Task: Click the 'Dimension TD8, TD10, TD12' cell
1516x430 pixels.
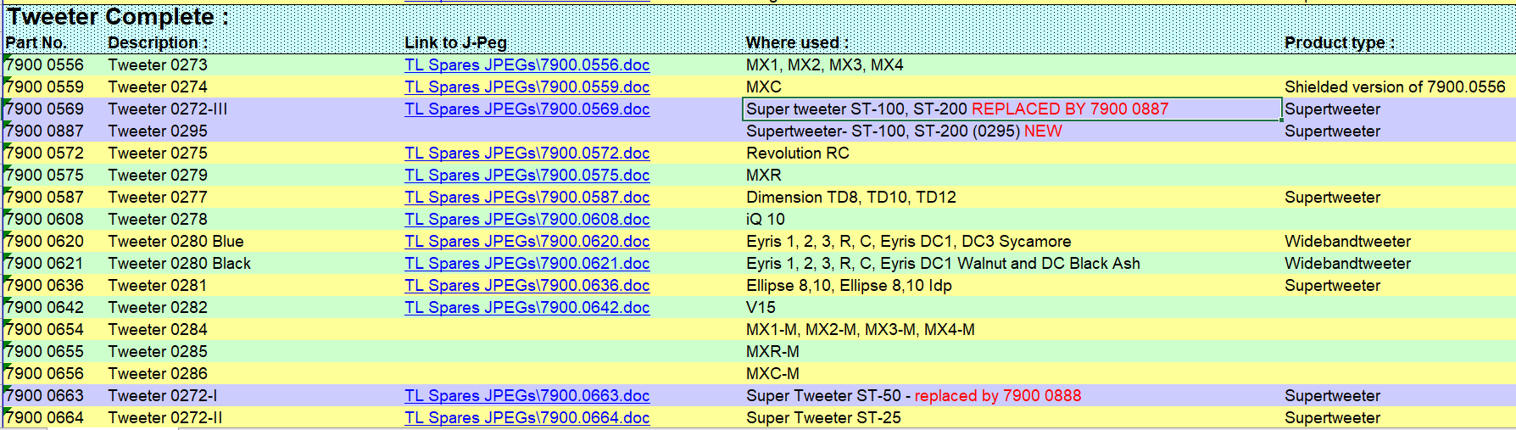Action: [851, 198]
